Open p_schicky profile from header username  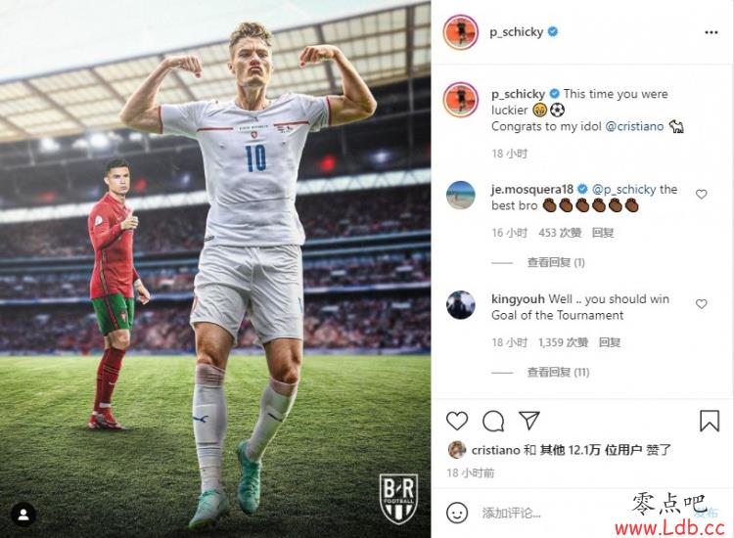pyautogui.click(x=517, y=32)
